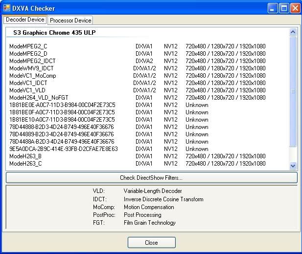Screen dimensions: 302x254
Task: Select GUID starting with 1B81BE0F
Action: (x=62, y=112)
